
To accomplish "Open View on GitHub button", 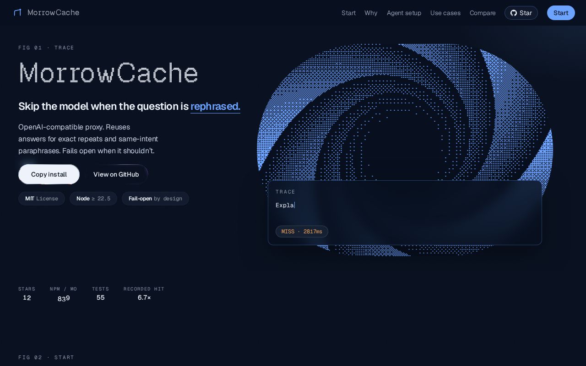I will pos(116,174).
